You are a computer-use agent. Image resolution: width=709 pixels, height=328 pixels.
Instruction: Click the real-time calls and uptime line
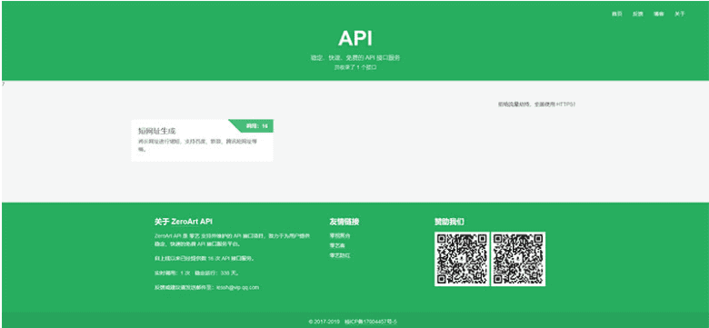(196, 273)
